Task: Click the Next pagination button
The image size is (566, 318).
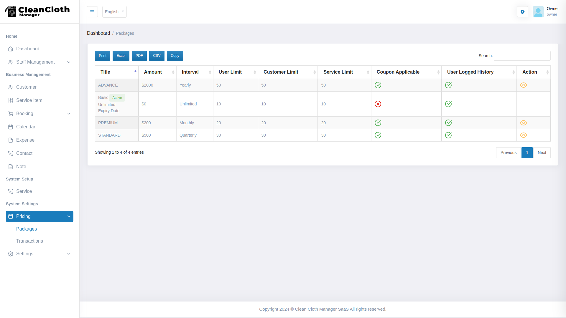Action: (542, 153)
